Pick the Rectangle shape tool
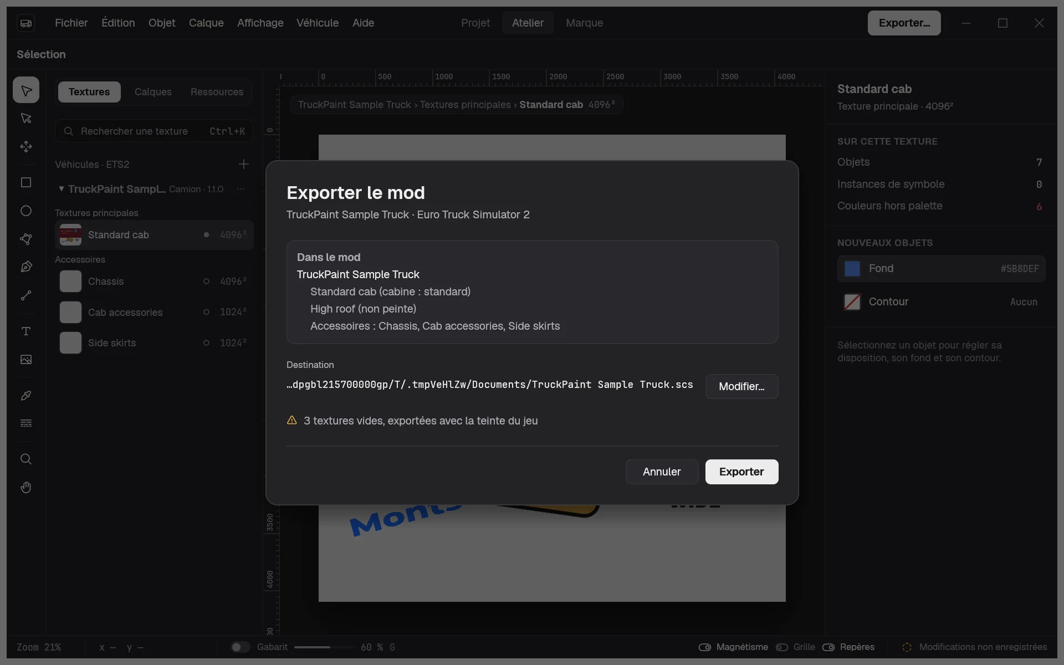 [26, 183]
